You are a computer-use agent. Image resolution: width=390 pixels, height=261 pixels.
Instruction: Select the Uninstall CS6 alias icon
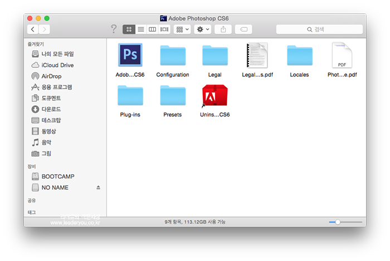pyautogui.click(x=215, y=96)
